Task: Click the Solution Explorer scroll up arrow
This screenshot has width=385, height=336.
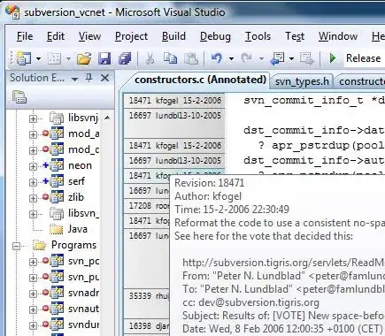Action: pos(107,118)
